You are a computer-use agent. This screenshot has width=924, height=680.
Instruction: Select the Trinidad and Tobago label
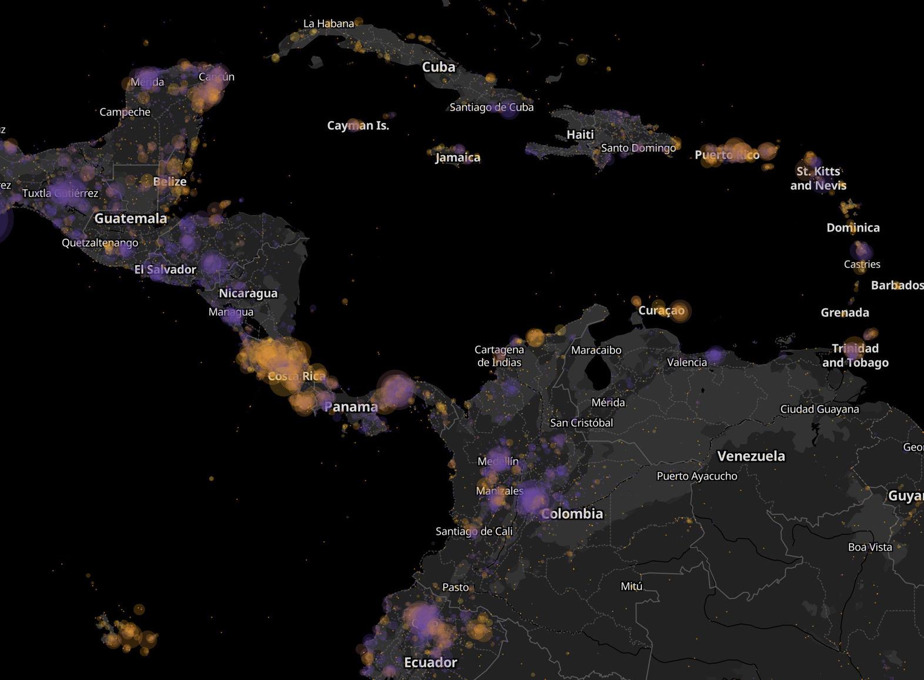(855, 356)
